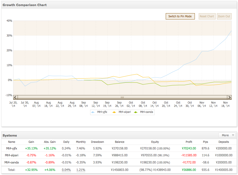Sort systems by Drawdown column header

98,142
